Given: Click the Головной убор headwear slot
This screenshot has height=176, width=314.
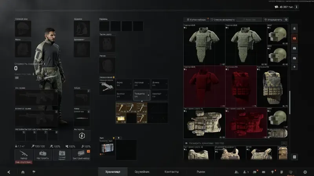Looking at the screenshot, I should click(x=23, y=29).
